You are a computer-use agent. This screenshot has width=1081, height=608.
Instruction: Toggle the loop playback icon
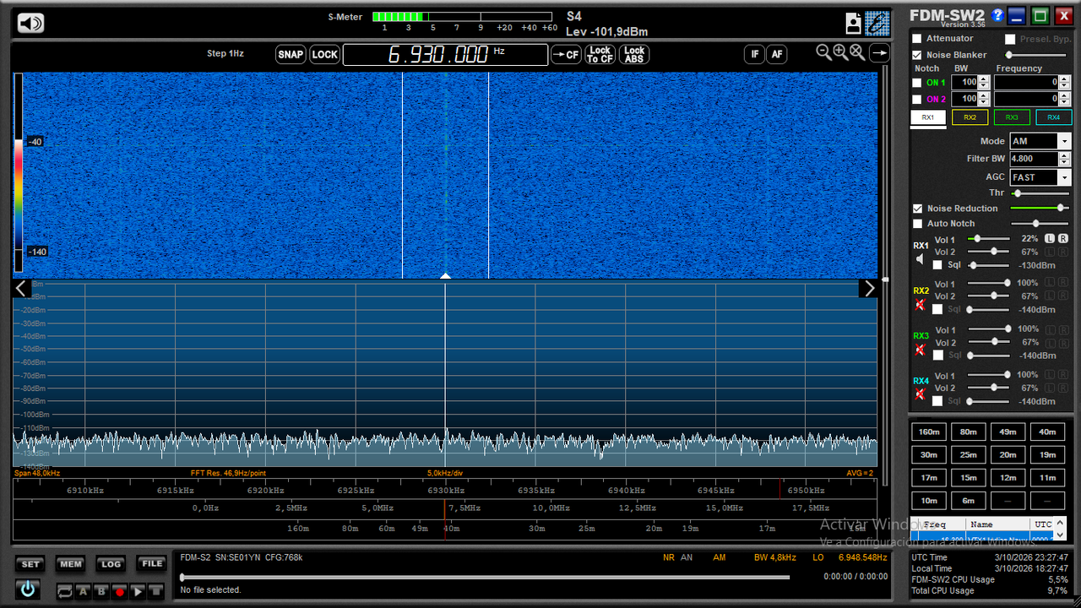(65, 592)
